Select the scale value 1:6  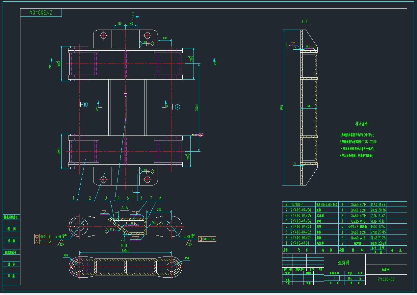pos(359,279)
